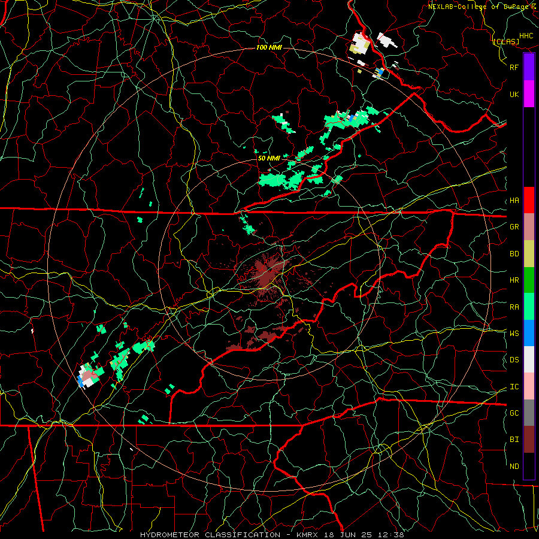Viewport: 539px width, 539px height.
Task: Click the DS legend label
Action: click(x=514, y=360)
